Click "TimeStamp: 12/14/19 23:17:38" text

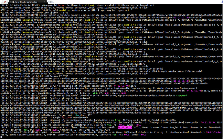coord(129,91)
